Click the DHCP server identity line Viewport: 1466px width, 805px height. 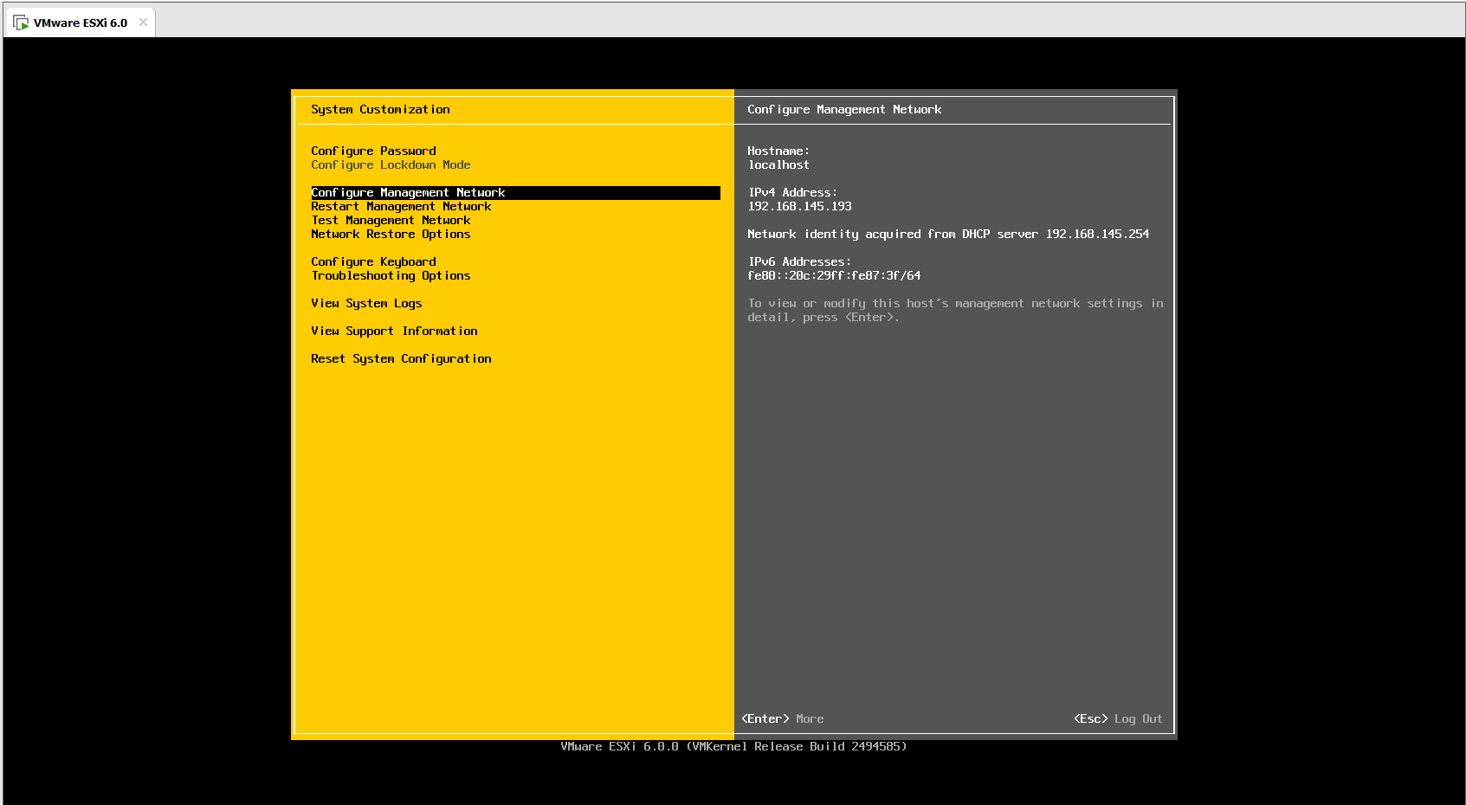pos(948,235)
